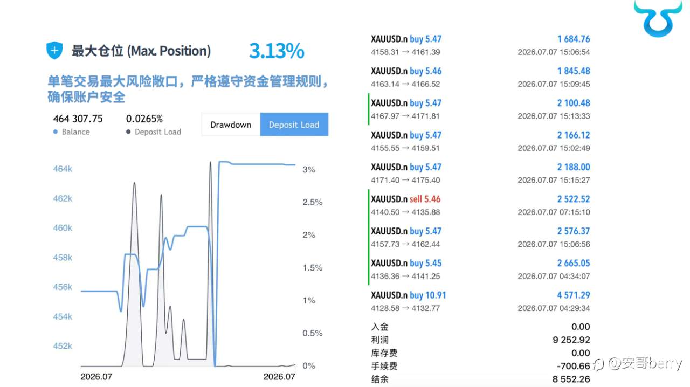Click the 464k balance axis label
The image size is (690, 387).
(63, 169)
